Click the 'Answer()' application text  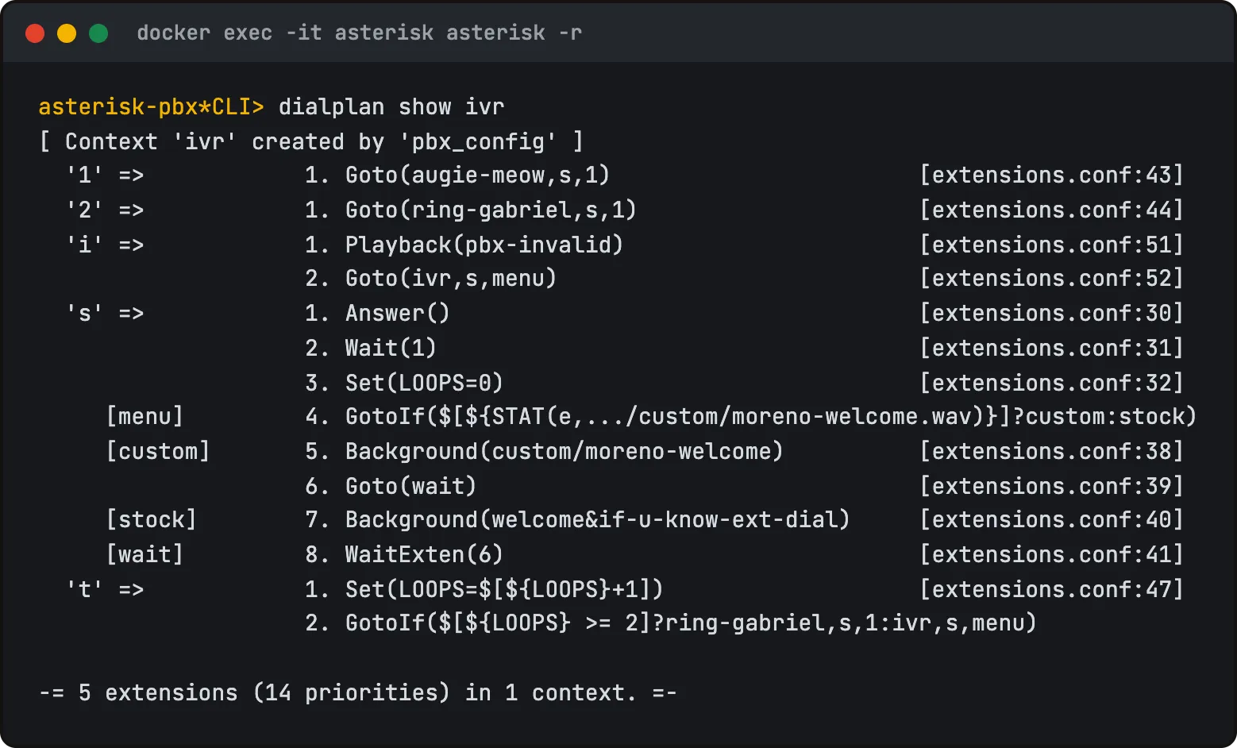398,314
